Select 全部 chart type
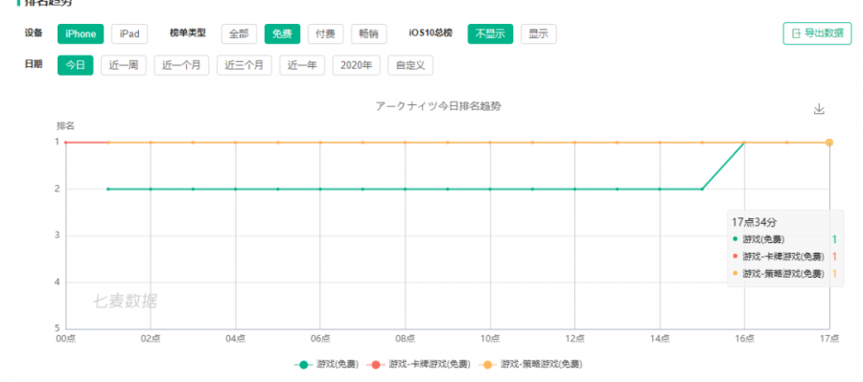 [x=239, y=34]
